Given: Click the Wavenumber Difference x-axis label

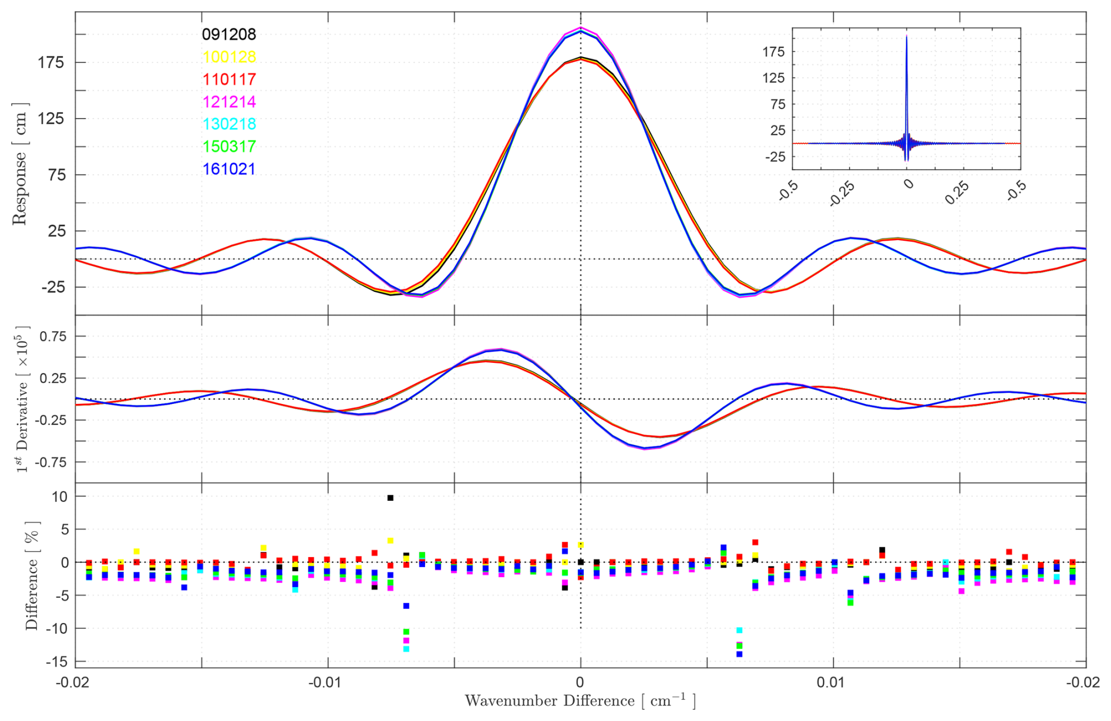Looking at the screenshot, I should pyautogui.click(x=580, y=701).
